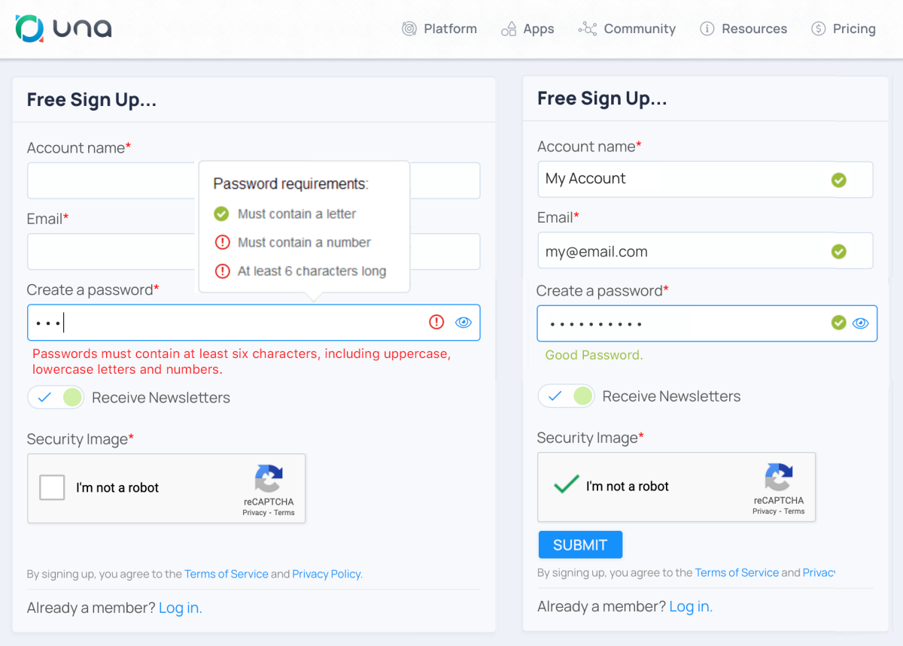903x646 pixels.
Task: Click reCAPTCHA logo in right form
Action: coord(779,478)
